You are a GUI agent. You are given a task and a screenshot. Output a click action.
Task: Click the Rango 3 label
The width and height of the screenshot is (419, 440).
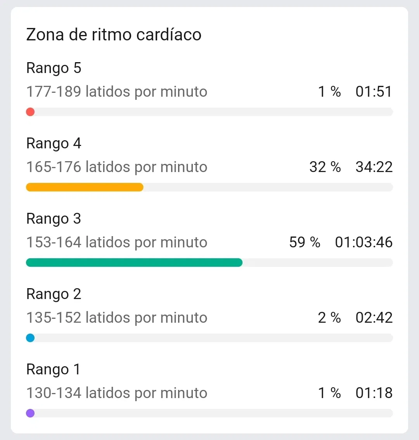click(x=54, y=219)
